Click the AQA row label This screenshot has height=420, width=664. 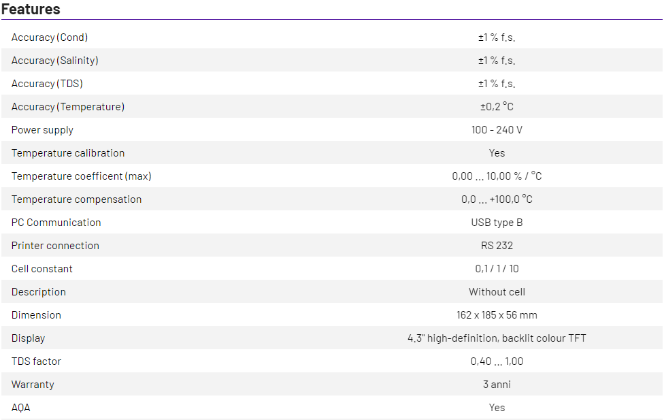tap(21, 408)
